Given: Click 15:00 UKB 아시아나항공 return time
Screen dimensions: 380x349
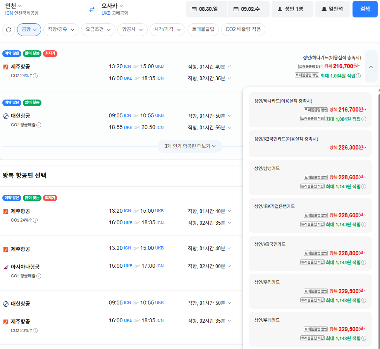Looking at the screenshot, I should 120,266.
